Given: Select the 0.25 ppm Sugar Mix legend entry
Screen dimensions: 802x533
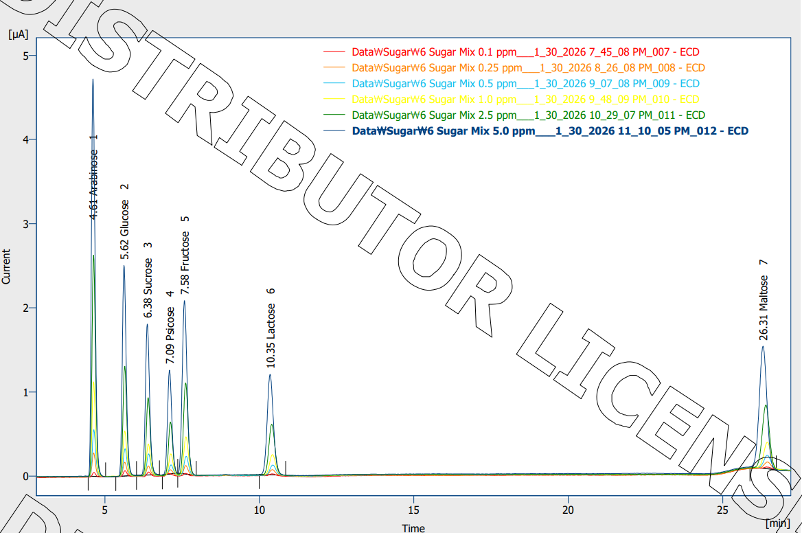Looking at the screenshot, I should coord(528,67).
